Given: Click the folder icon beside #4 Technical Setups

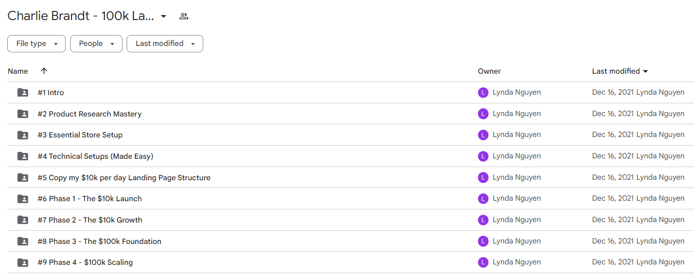Looking at the screenshot, I should point(23,156).
